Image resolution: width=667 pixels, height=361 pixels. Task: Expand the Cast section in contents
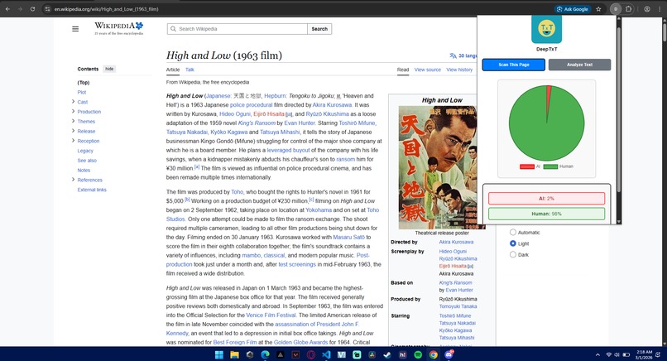(73, 102)
